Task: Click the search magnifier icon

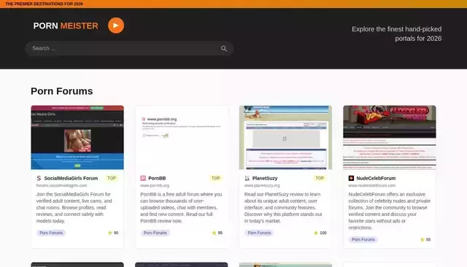Action: (224, 49)
